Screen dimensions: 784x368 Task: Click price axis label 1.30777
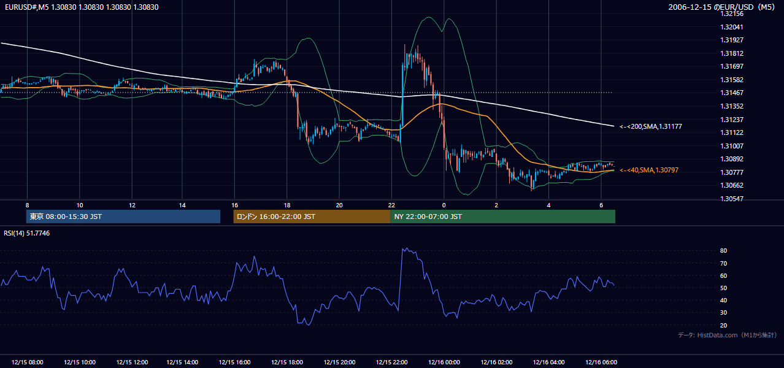coord(731,172)
